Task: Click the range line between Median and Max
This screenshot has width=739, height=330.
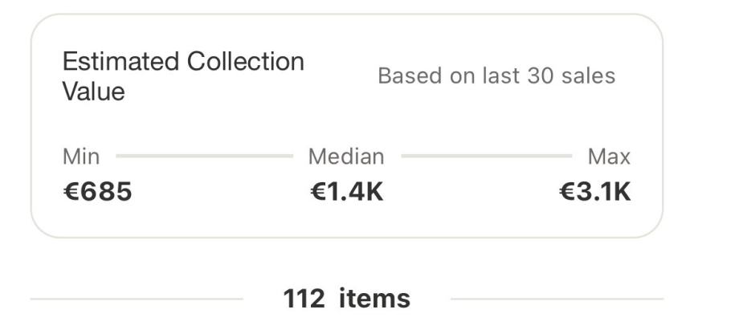Action: coord(486,157)
